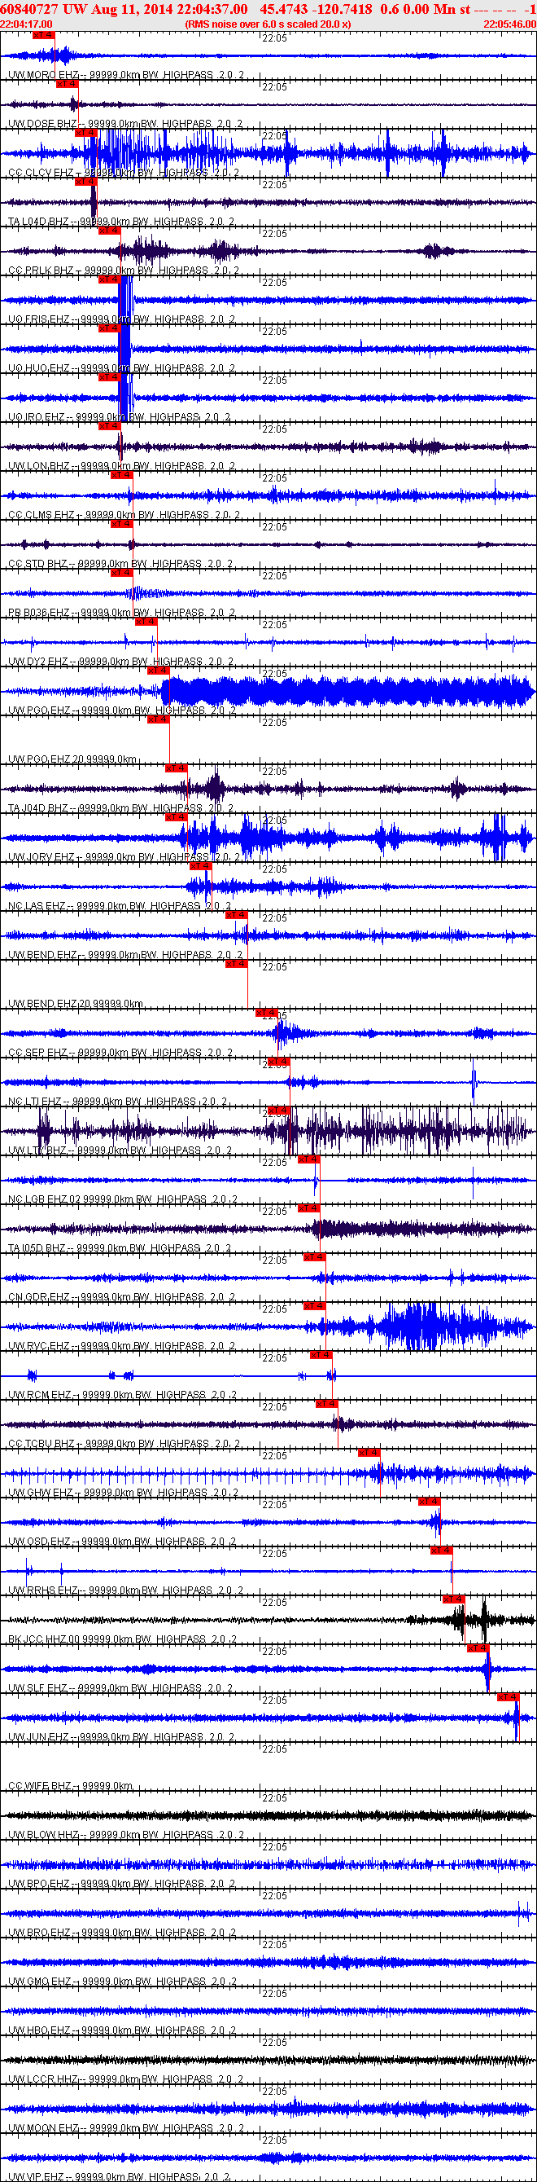Click the UW.BPO.EHZ trace label
537x2182 pixels.
point(122,1885)
